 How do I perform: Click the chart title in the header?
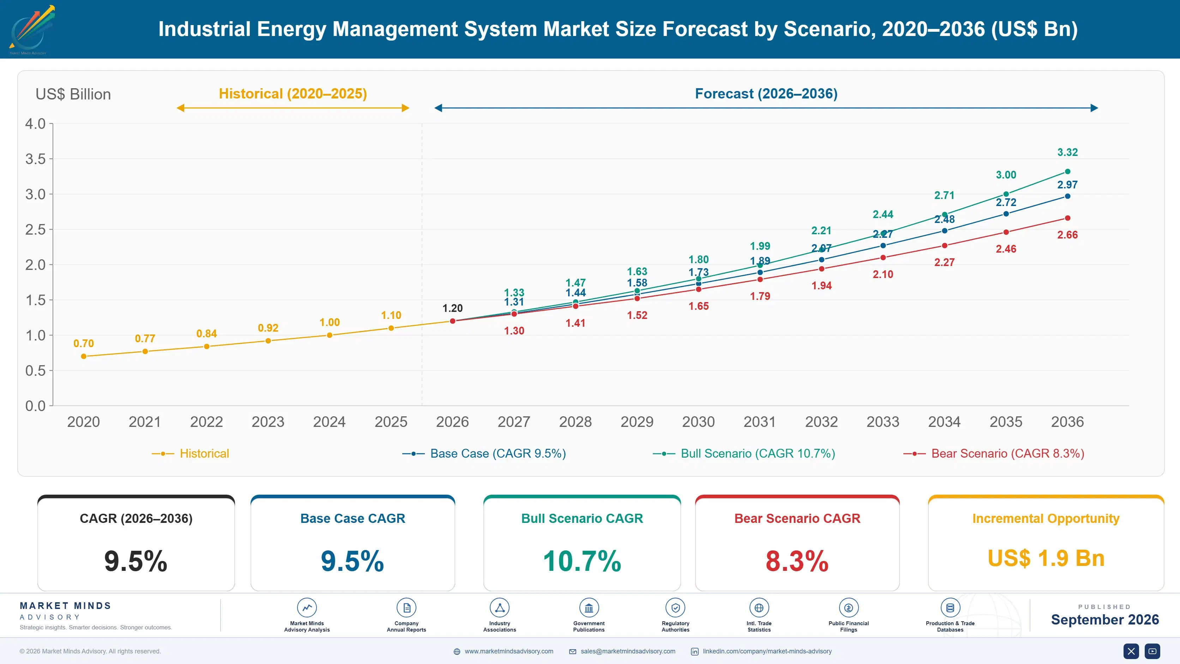[618, 29]
